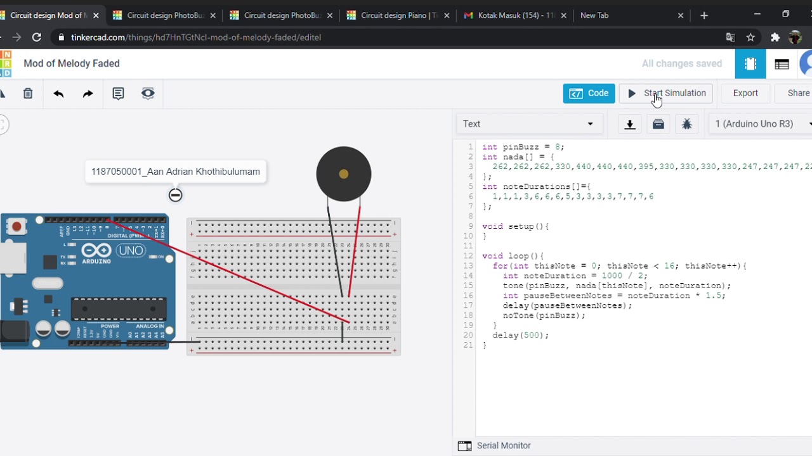Click the Start Simulation button
This screenshot has height=456, width=812.
pos(666,93)
